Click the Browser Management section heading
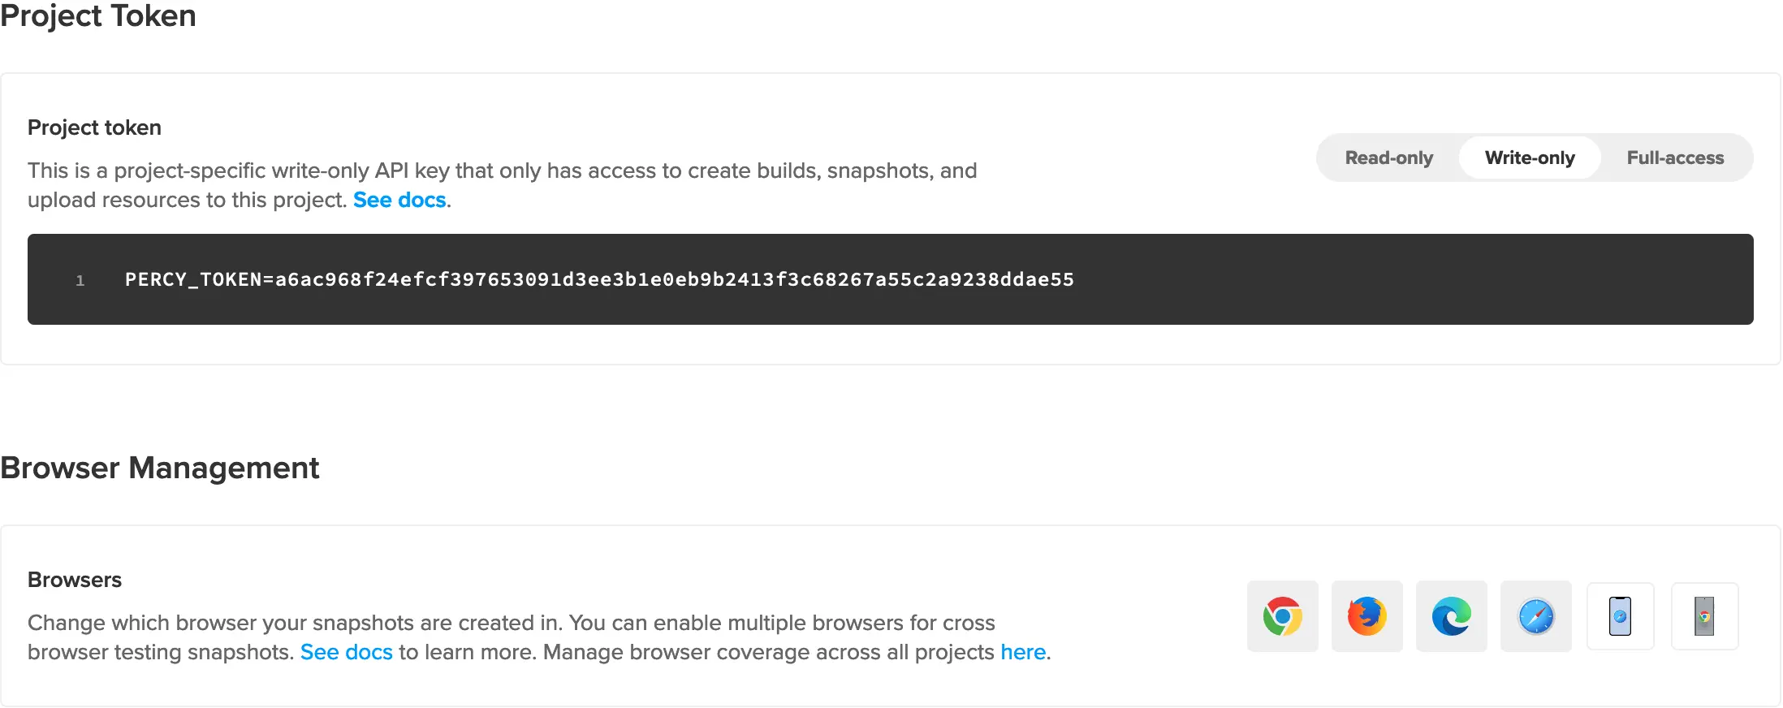Viewport: 1783px width, 708px height. pyautogui.click(x=160, y=468)
